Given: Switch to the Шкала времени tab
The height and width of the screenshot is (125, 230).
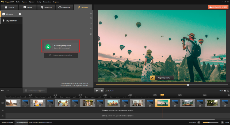Looking at the screenshot, I should 22,123.
